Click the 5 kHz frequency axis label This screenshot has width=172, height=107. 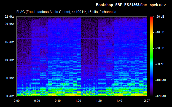point(10,78)
